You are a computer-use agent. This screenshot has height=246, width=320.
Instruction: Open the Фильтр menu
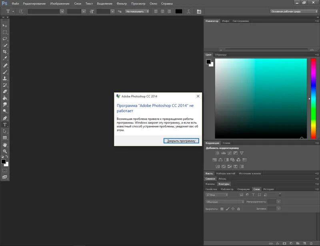(122, 4)
